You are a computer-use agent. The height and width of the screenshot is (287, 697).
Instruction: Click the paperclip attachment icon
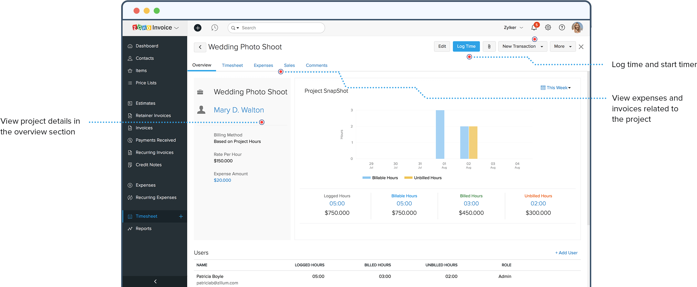(x=489, y=46)
